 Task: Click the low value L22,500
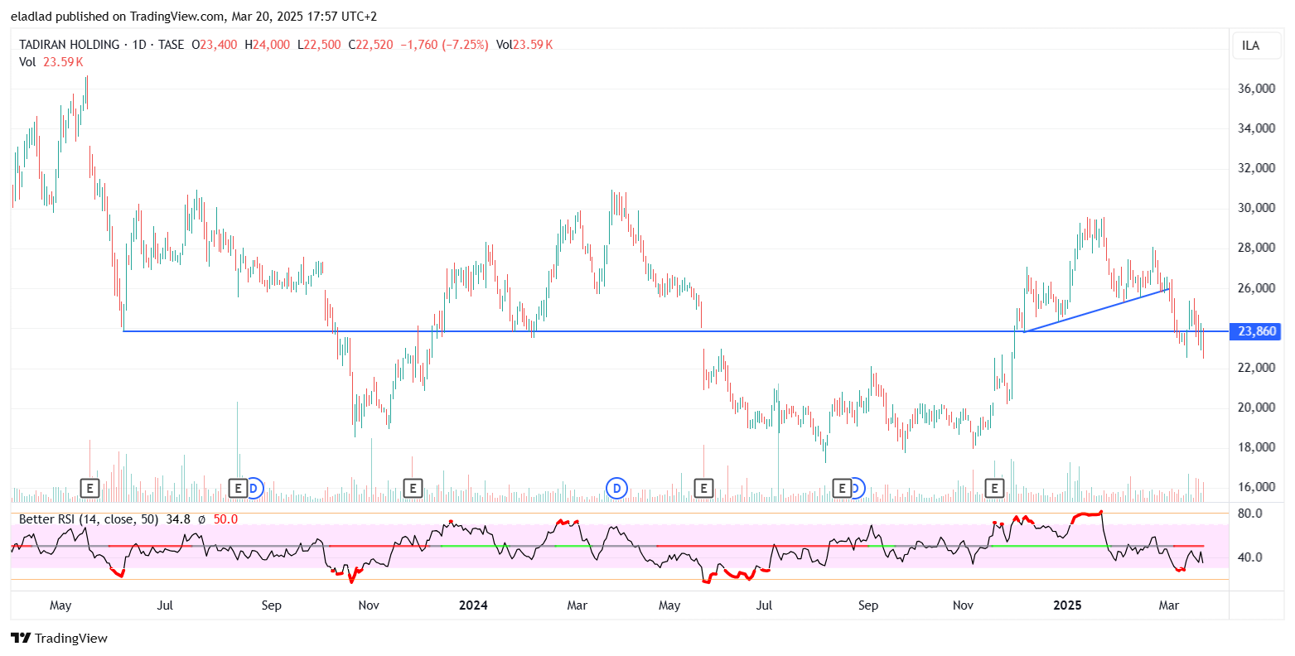(x=318, y=45)
